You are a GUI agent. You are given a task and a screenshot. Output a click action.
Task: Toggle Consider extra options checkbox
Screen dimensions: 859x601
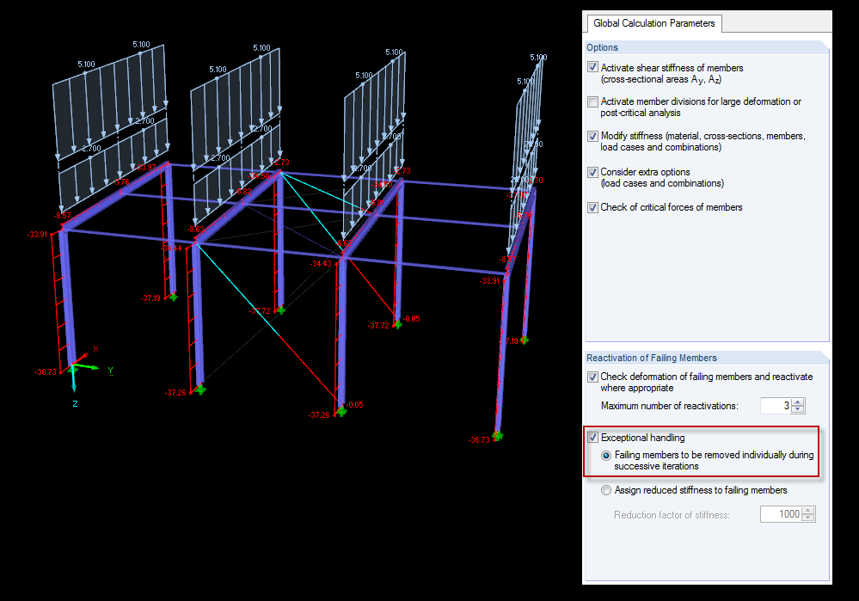click(x=592, y=172)
